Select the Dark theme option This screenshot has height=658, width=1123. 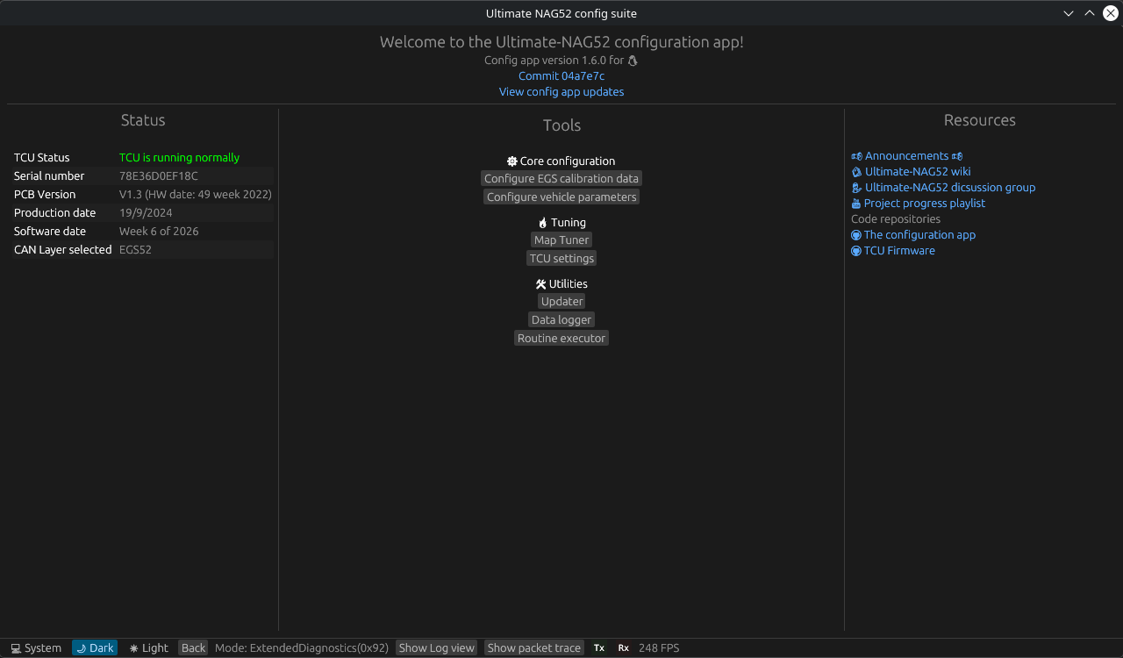pos(95,648)
